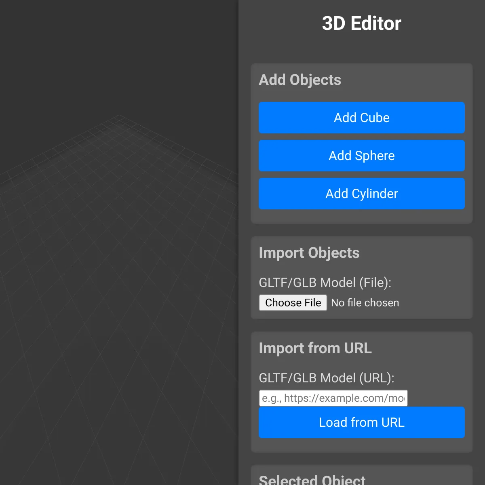The height and width of the screenshot is (485, 485).
Task: Focus the GLTF/GLB model URL input field
Action: coord(333,398)
